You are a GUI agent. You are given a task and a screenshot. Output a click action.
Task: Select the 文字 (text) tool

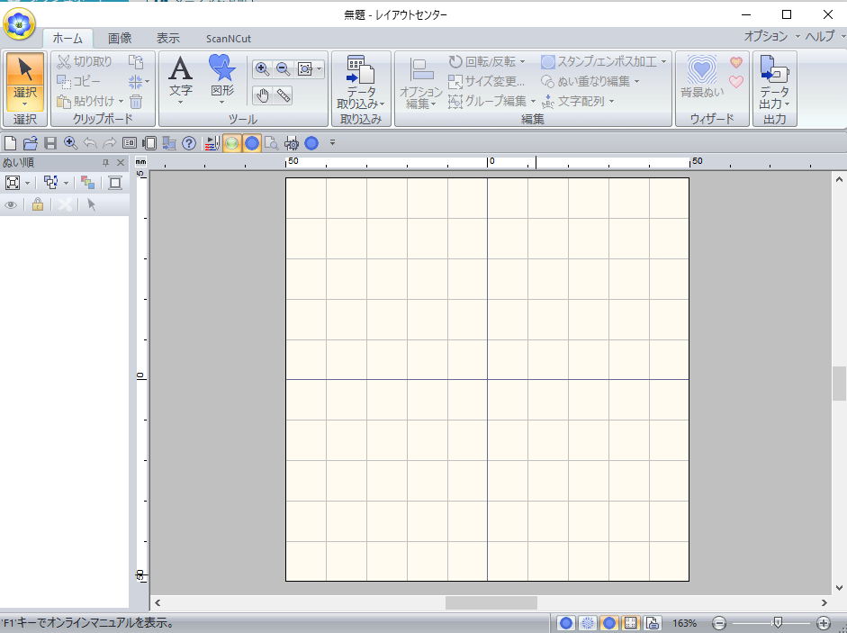pyautogui.click(x=181, y=76)
